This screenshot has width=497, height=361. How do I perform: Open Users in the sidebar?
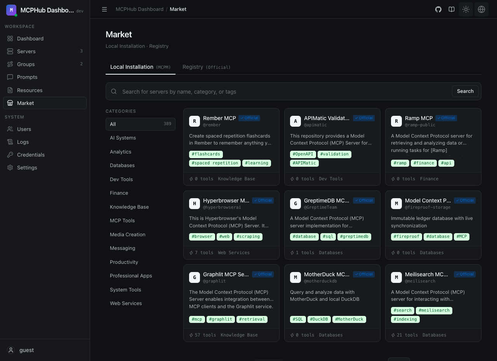click(45, 129)
